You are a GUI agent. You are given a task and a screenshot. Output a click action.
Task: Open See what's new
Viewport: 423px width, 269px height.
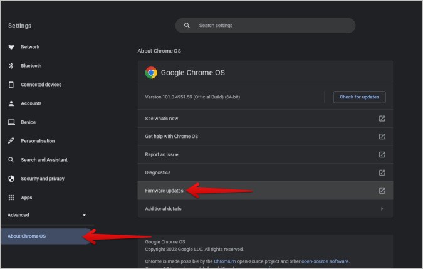coord(265,119)
